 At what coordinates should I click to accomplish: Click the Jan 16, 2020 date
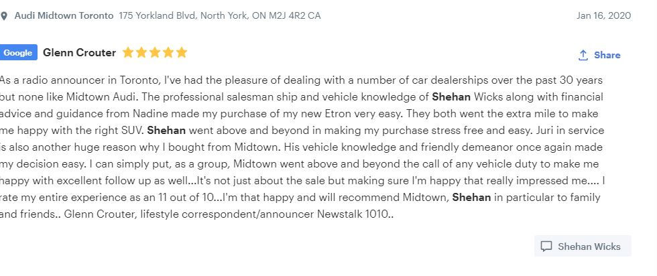click(603, 15)
